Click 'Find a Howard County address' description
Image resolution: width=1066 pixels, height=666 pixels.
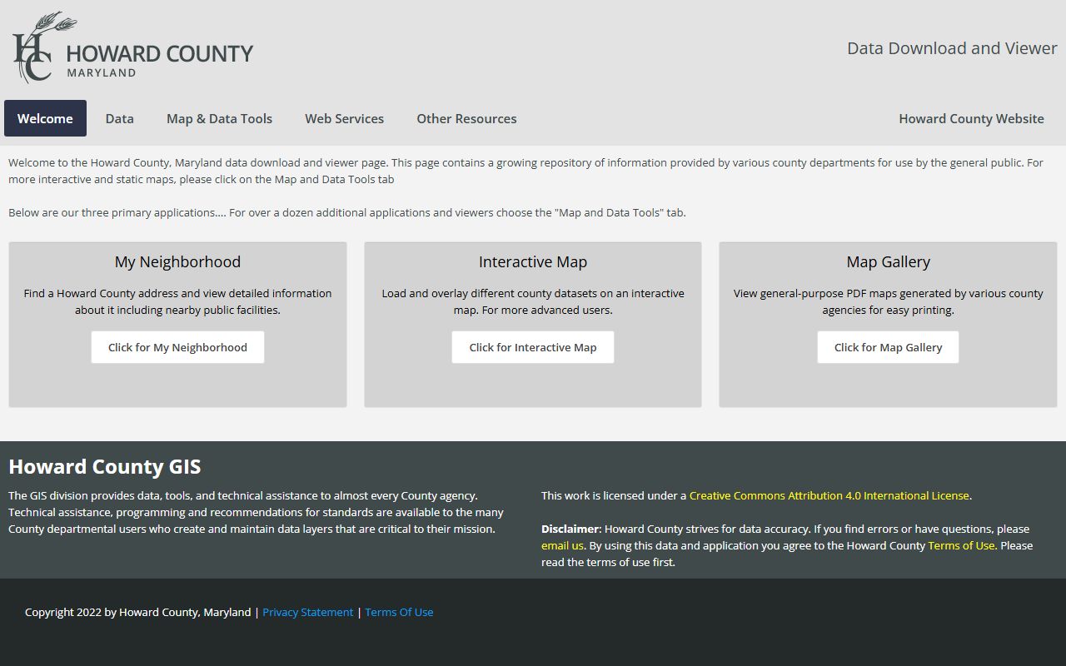[x=177, y=301]
